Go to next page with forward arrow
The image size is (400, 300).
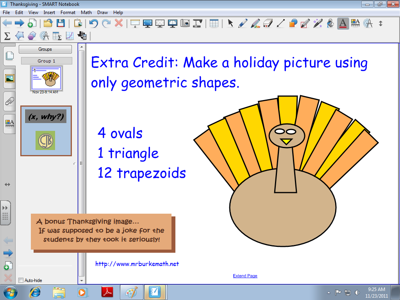(x=20, y=23)
